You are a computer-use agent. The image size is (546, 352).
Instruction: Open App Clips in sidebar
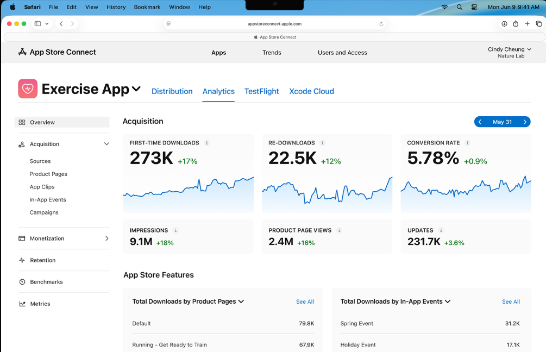click(42, 187)
